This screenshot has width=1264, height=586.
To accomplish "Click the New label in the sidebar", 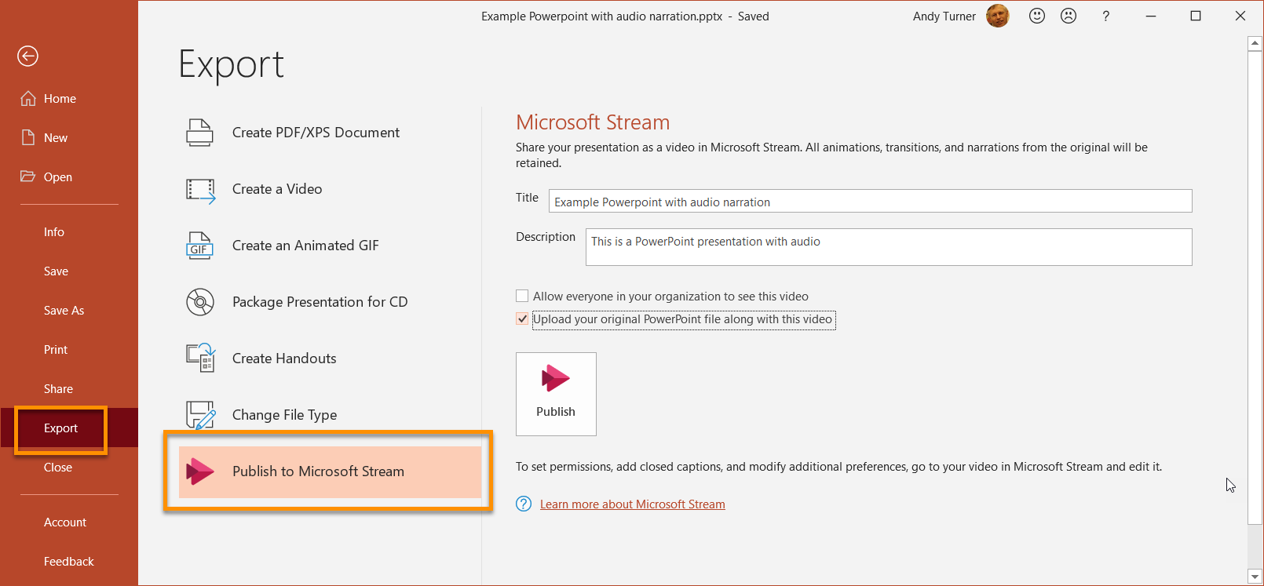I will (x=56, y=137).
